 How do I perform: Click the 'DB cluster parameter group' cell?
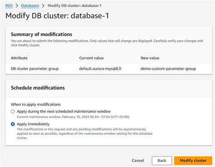click(35, 69)
